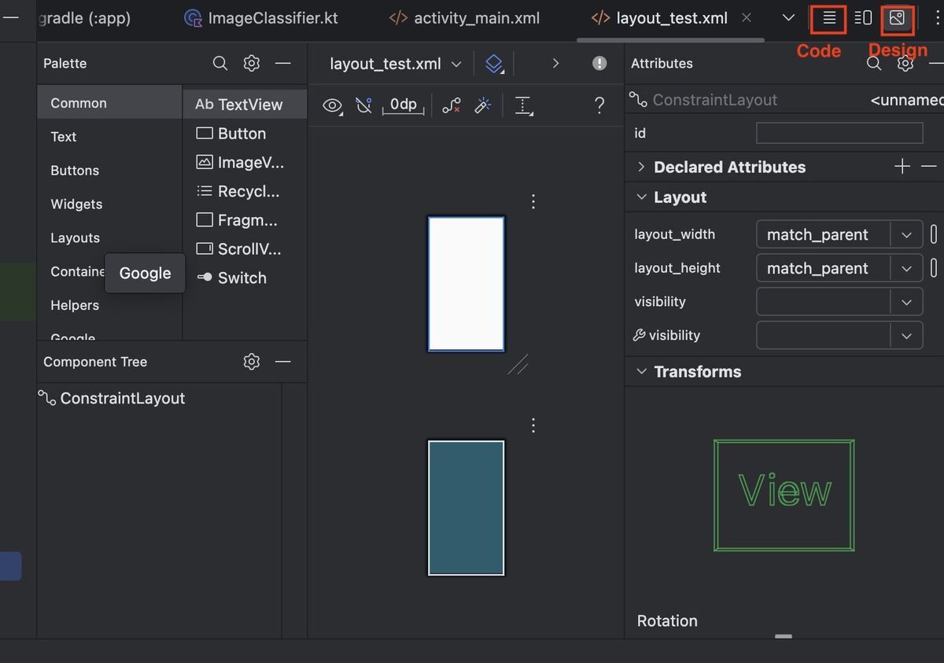The image size is (944, 663).
Task: Clear all constraints in layout
Action: [452, 105]
